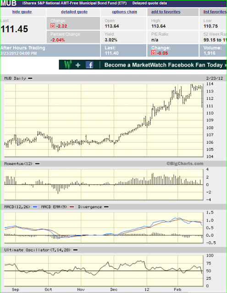Click the red down-arrow icon beside -2.32
This screenshot has height=293, width=227.
[x=53, y=26]
